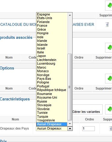Delete Drapeaux des Pays row with trash icon

point(110,129)
